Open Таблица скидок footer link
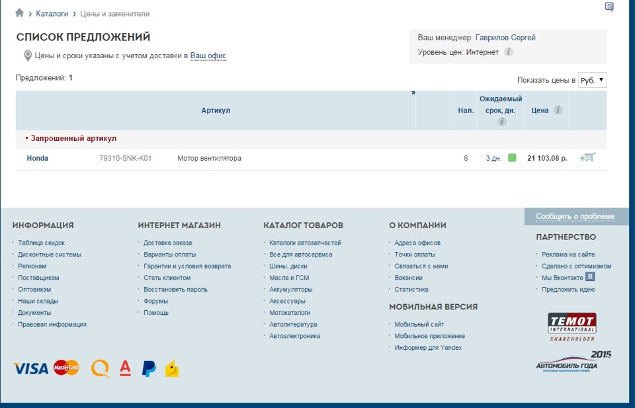 click(41, 243)
